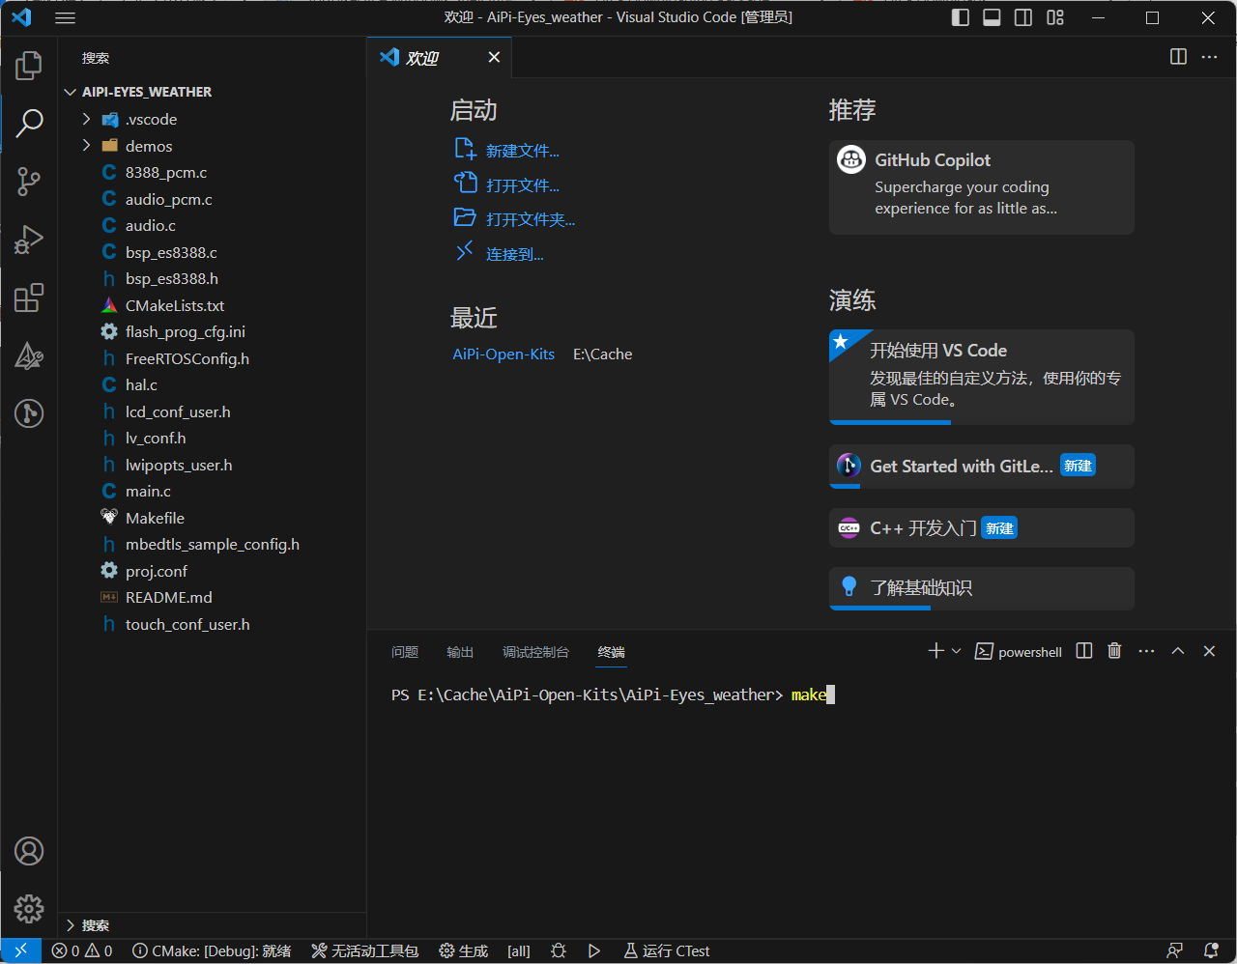Open the Source Control view icon

coord(29,182)
